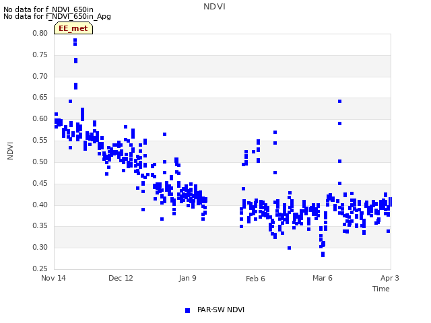Select the PAR-SW NDVI legend text
The image size is (431, 323).
tap(221, 310)
